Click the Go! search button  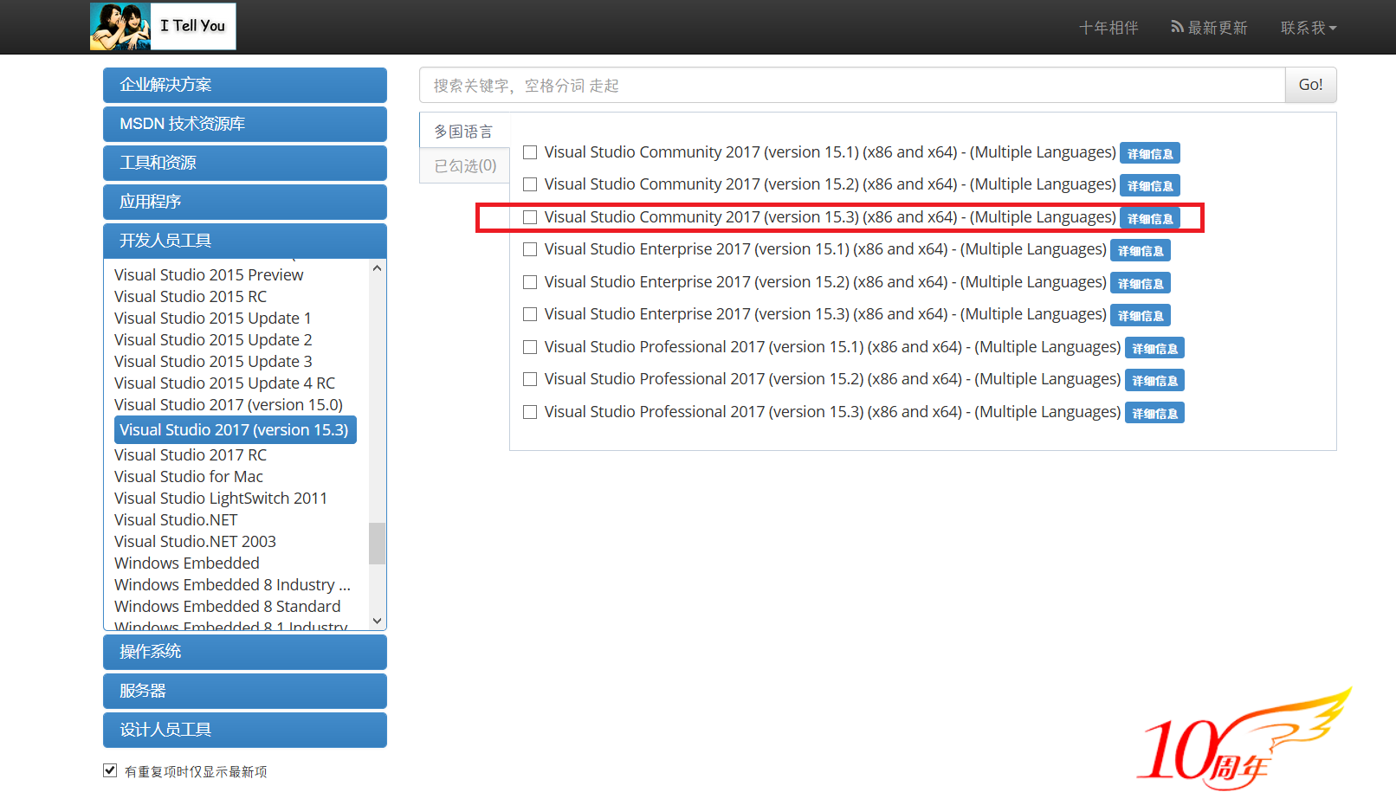tap(1310, 85)
